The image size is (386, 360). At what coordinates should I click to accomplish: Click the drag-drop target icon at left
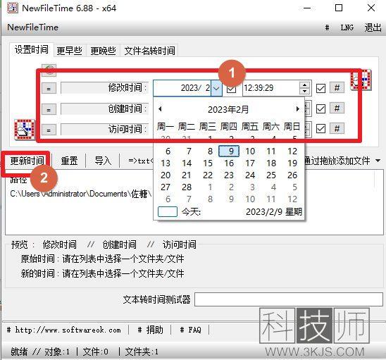25,129
